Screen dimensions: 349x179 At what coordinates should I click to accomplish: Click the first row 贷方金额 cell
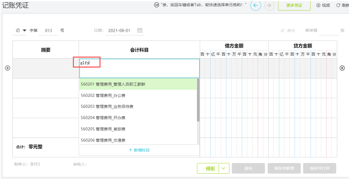coord(303,68)
